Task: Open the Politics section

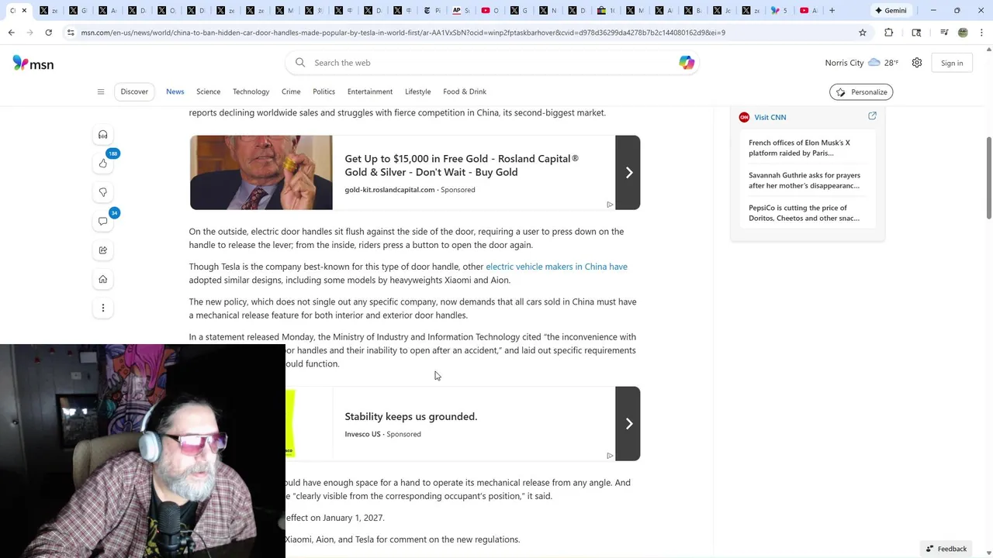Action: tap(324, 91)
